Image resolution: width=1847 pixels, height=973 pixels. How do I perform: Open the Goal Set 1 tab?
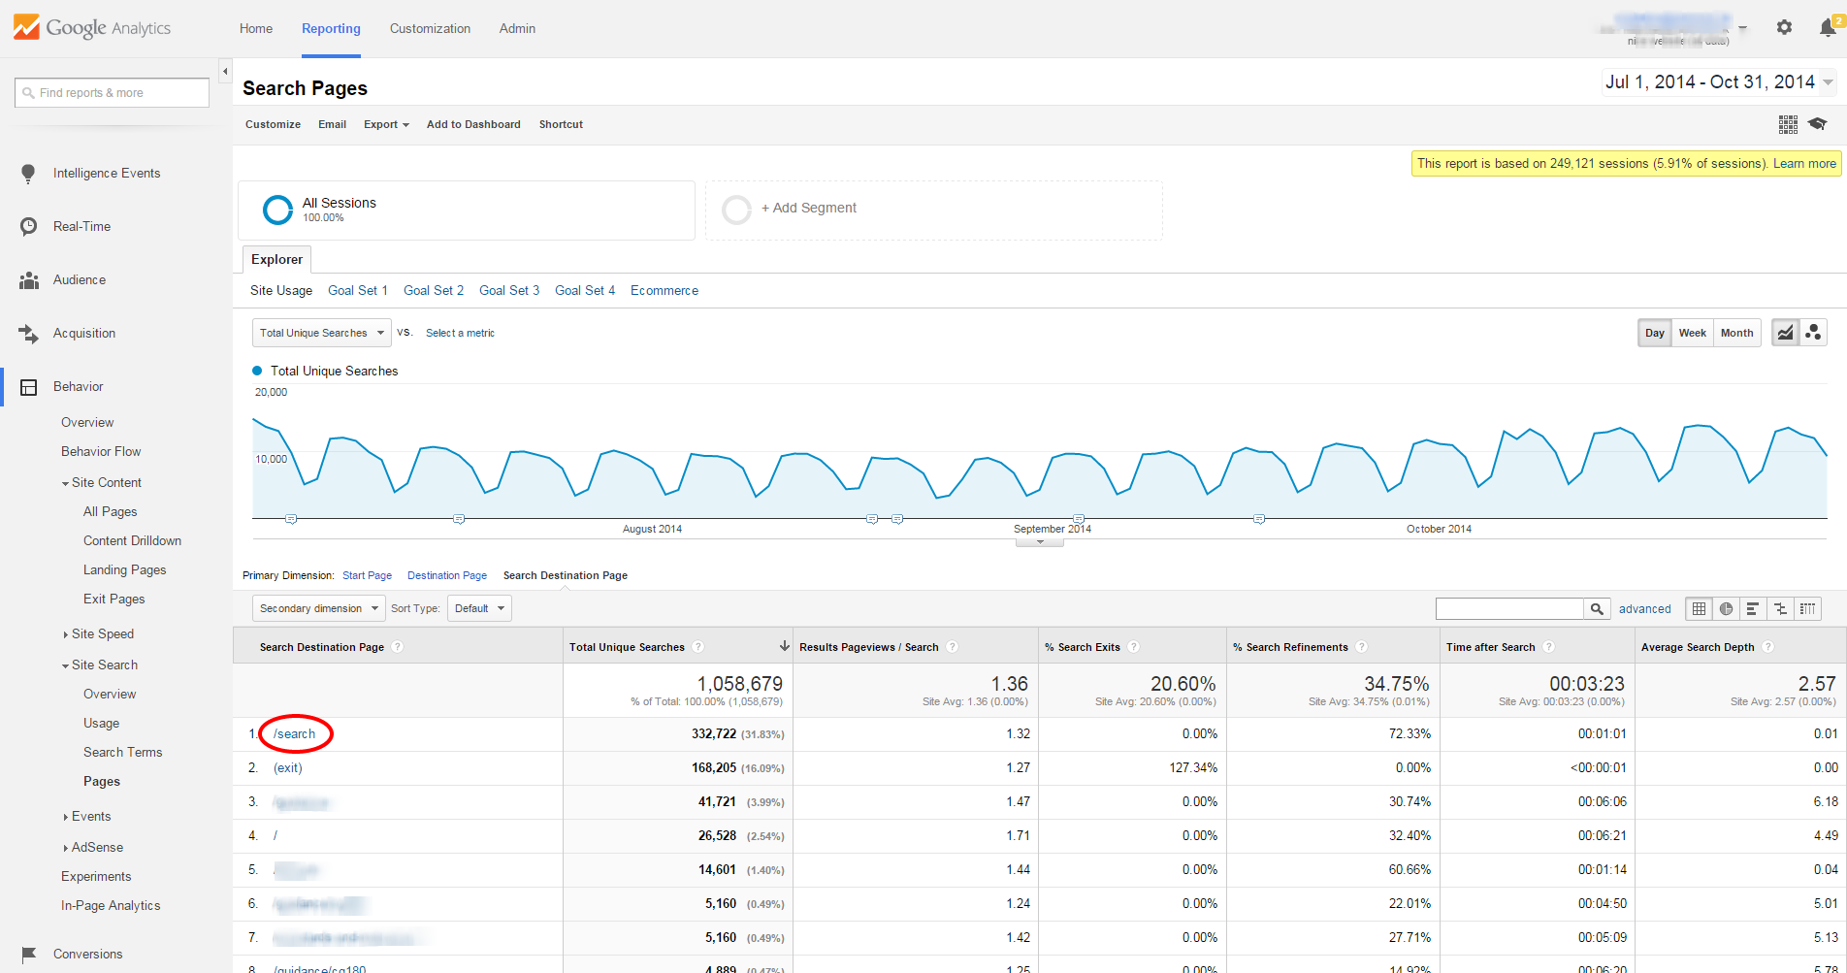[357, 290]
